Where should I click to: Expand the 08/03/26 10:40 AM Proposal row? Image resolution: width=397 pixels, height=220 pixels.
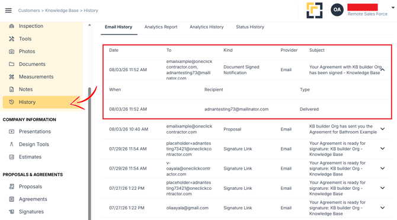383,129
